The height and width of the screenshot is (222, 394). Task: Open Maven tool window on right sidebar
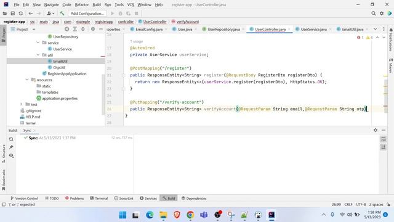[x=391, y=66]
